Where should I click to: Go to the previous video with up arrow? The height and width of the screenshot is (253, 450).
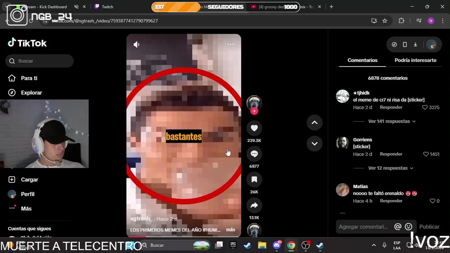[x=314, y=123]
